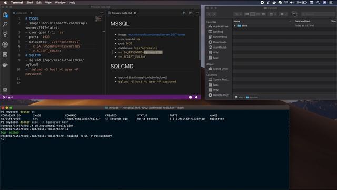The height and width of the screenshot is (190, 337).
Task: Split the preview editor to the side
Action: pyautogui.click(x=191, y=13)
